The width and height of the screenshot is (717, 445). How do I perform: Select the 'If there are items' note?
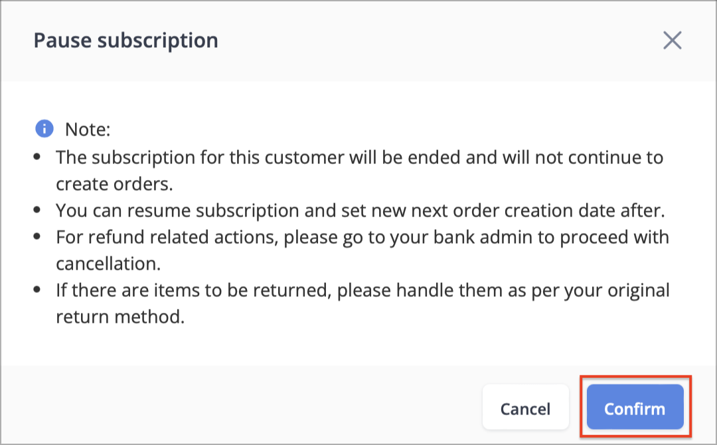[362, 304]
